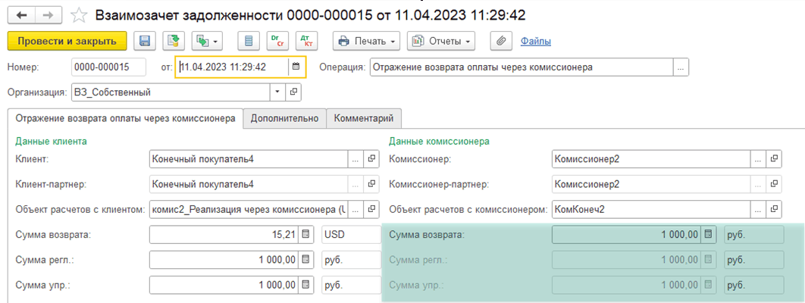
Task: Navigate back with the left arrow
Action: tap(20, 15)
